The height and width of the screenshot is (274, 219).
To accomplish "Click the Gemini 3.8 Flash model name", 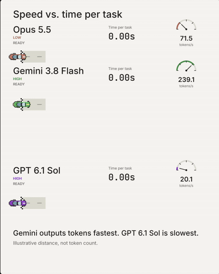I will (48, 71).
